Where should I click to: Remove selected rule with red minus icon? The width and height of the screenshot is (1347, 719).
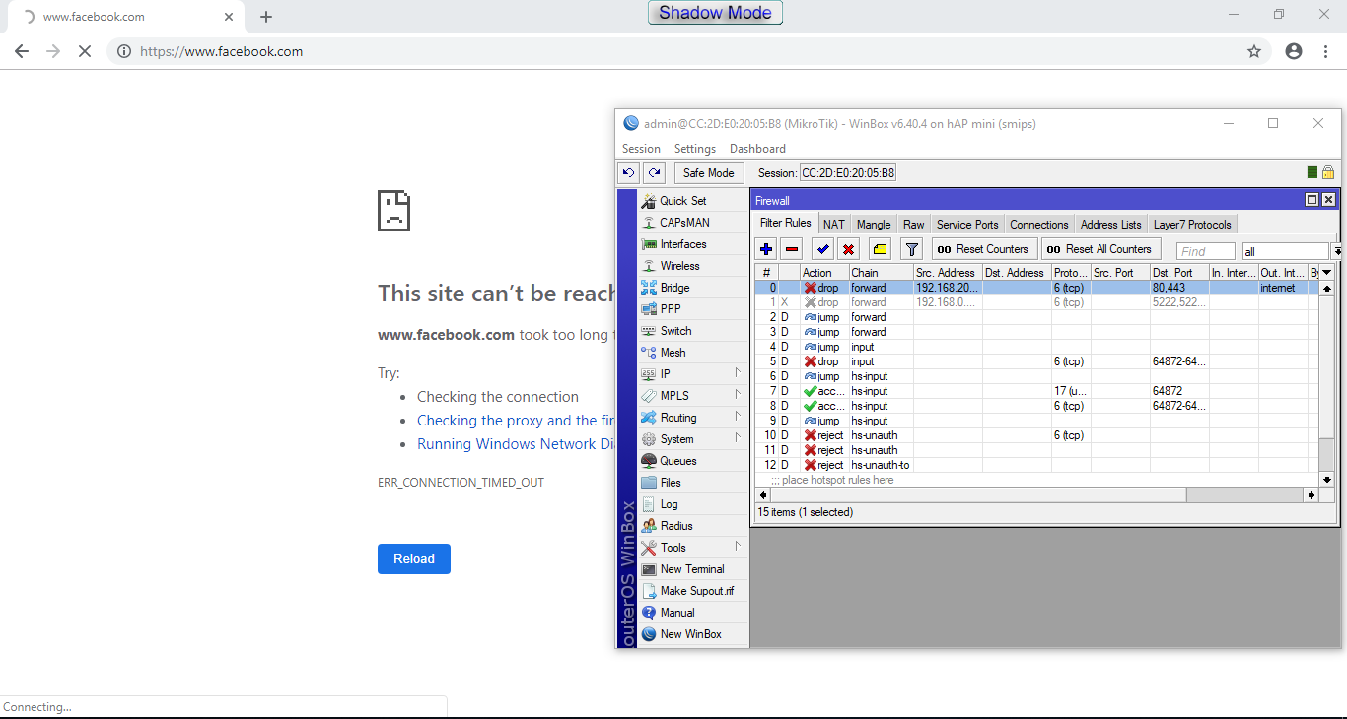[792, 249]
